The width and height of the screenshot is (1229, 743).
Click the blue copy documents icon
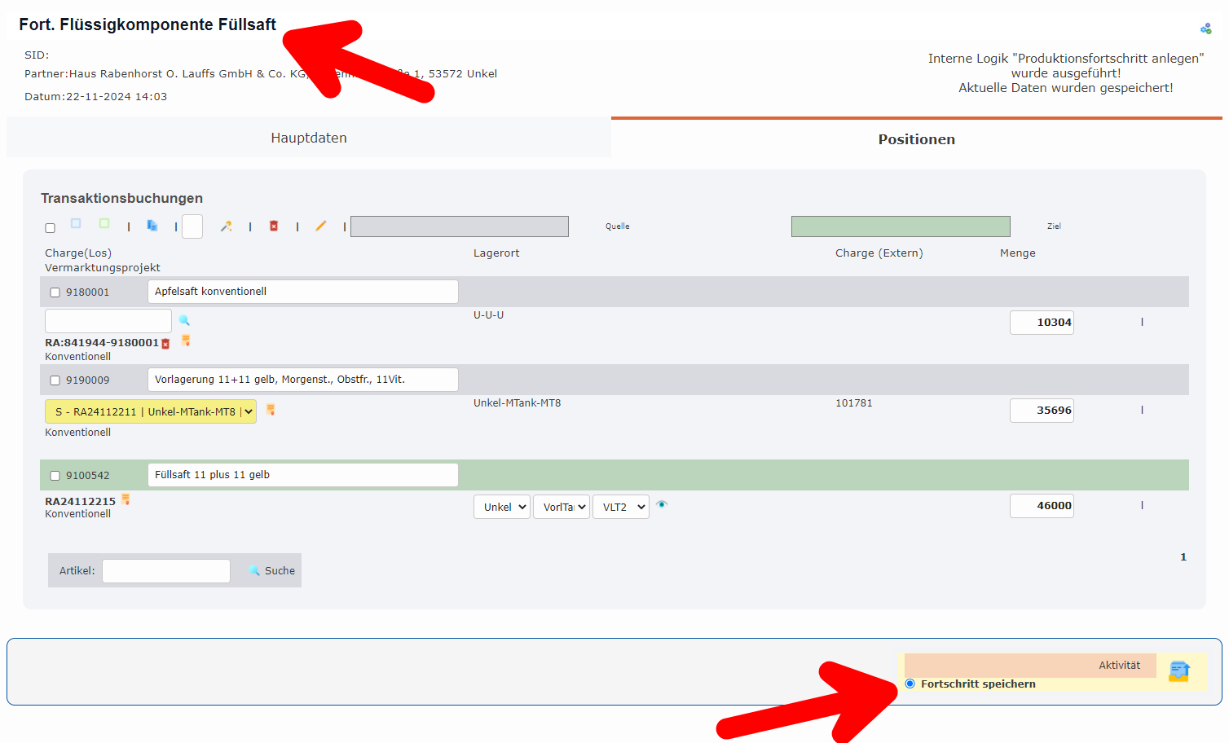[x=152, y=226]
